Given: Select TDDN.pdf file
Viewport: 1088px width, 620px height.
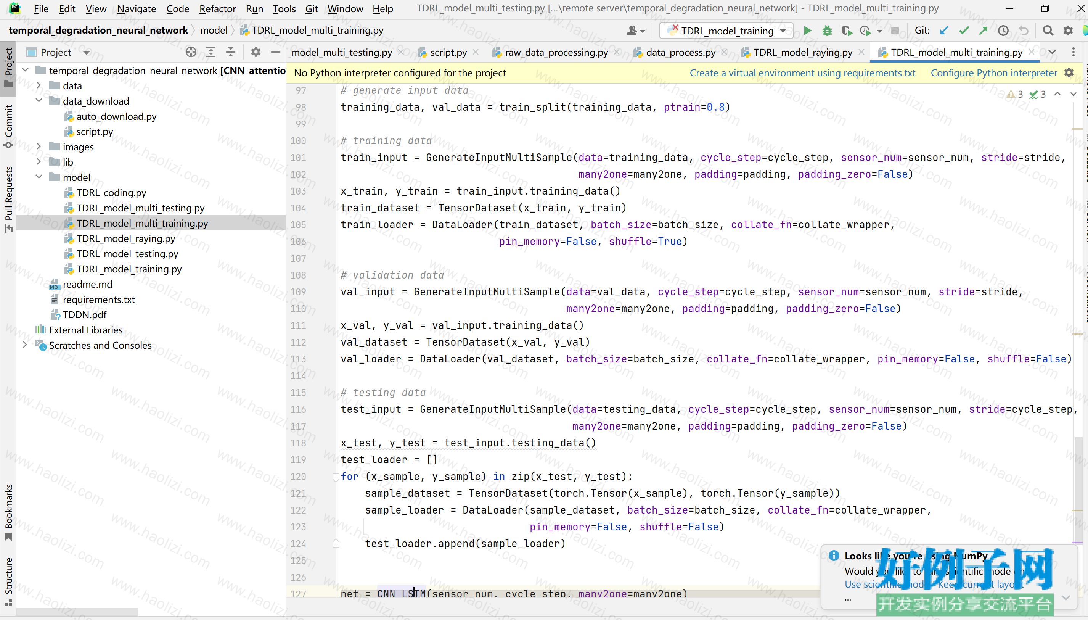Looking at the screenshot, I should point(85,315).
